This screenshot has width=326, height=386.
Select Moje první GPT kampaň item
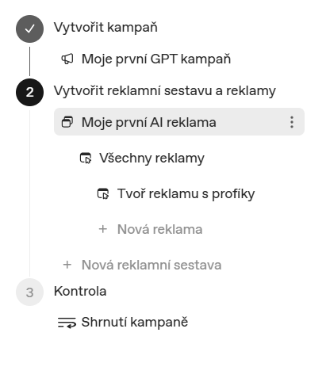156,59
